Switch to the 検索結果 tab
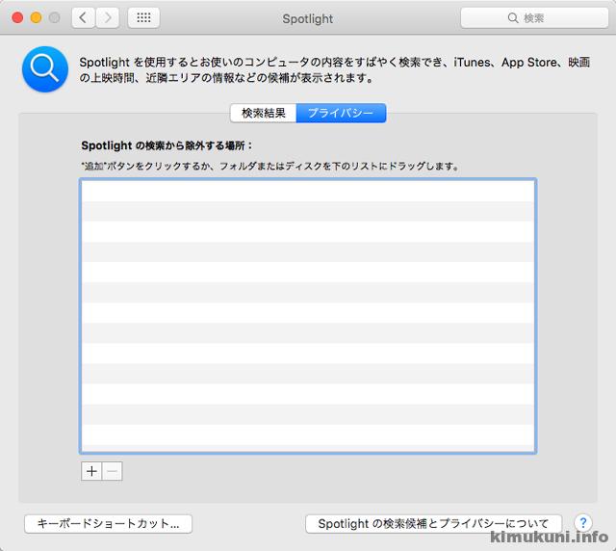 coord(263,114)
